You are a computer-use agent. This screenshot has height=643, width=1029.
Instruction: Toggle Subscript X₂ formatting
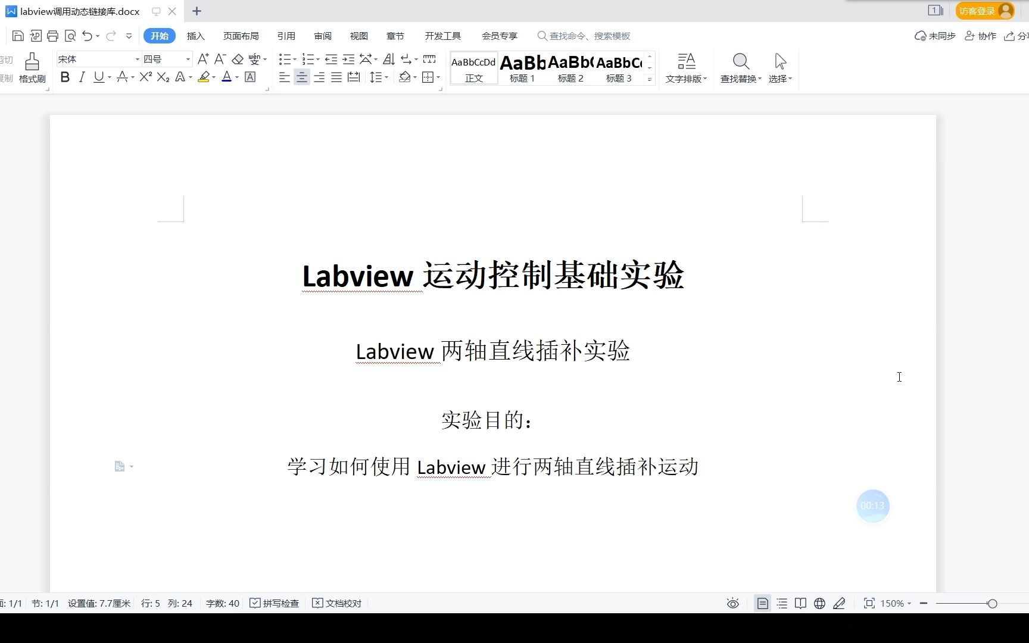click(x=163, y=77)
